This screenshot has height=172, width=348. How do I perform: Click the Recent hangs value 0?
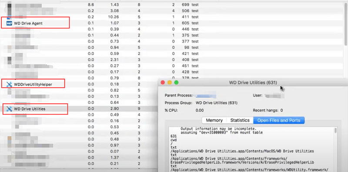click(x=281, y=110)
